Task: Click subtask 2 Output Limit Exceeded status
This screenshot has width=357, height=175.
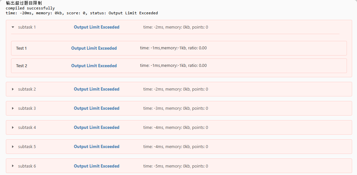Action: 96,89
